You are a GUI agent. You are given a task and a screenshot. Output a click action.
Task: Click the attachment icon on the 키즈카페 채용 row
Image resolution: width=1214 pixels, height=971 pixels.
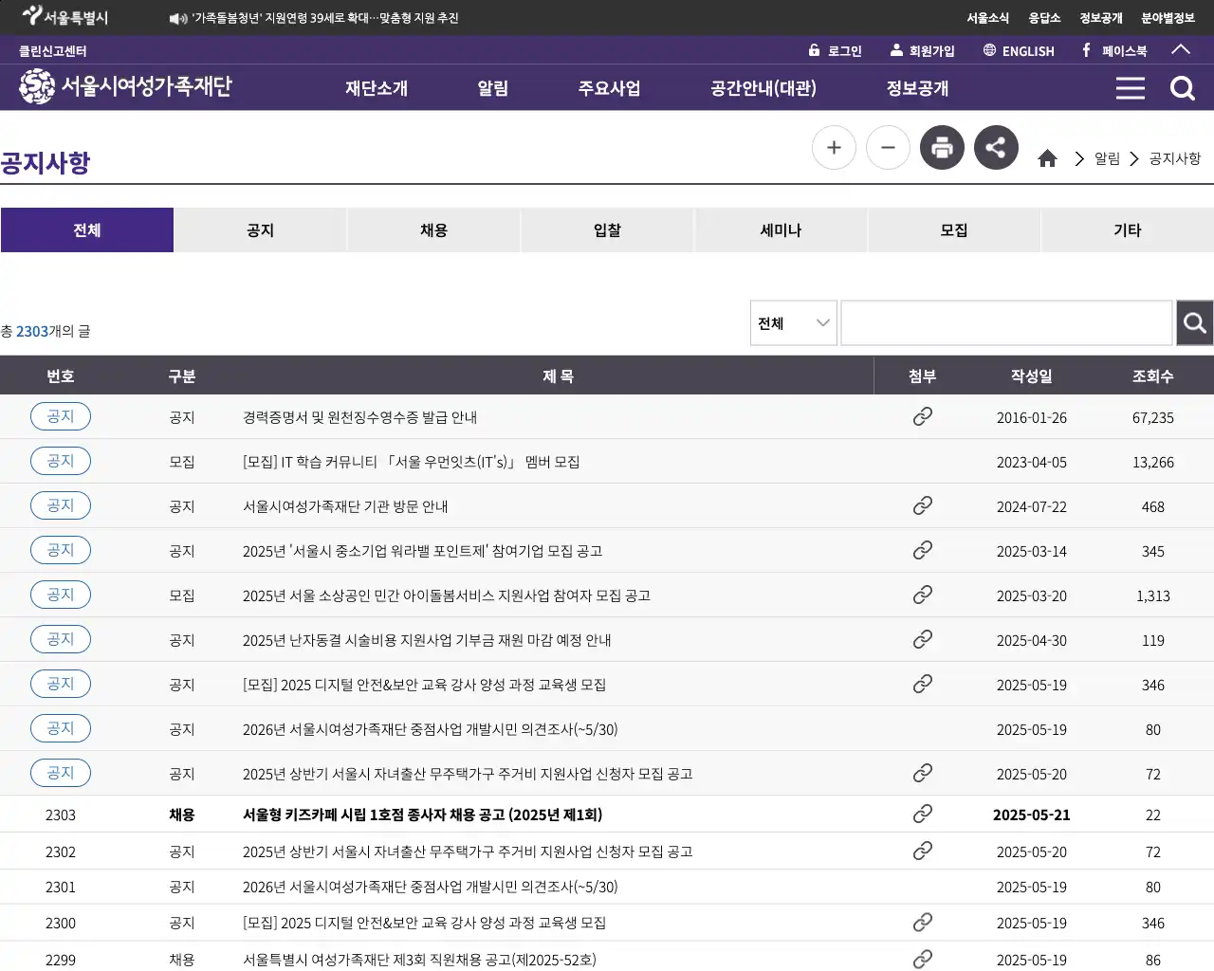(922, 814)
